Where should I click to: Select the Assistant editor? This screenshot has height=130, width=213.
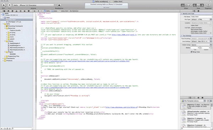coord(186,5)
